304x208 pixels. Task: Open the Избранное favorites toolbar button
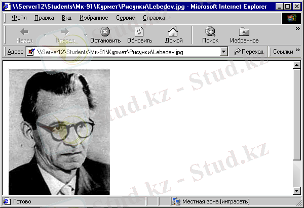point(244,35)
